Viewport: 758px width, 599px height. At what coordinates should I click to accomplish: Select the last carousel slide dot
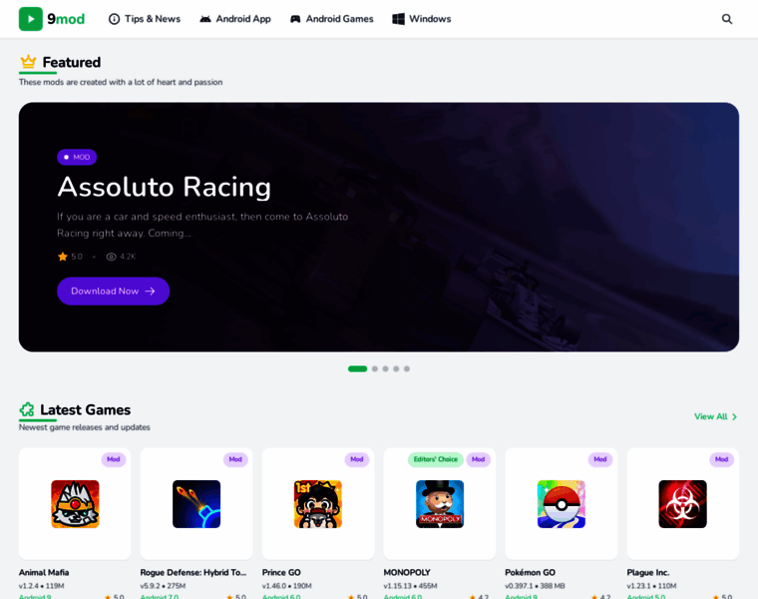pyautogui.click(x=407, y=368)
